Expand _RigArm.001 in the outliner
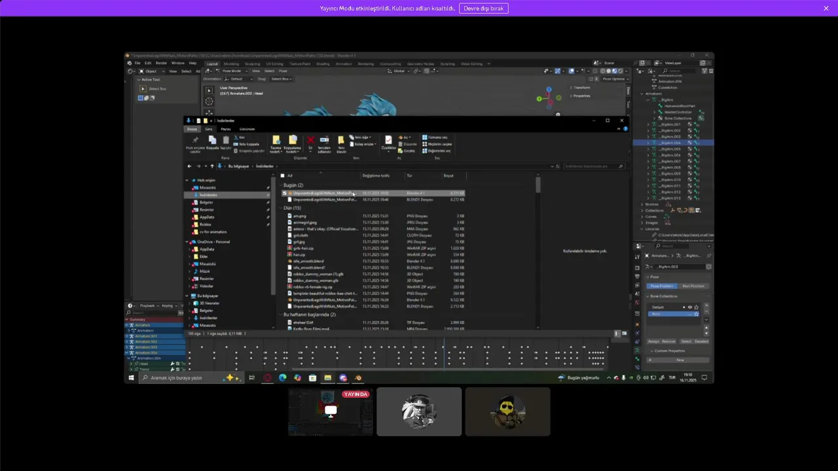The width and height of the screenshot is (838, 471). (x=648, y=124)
